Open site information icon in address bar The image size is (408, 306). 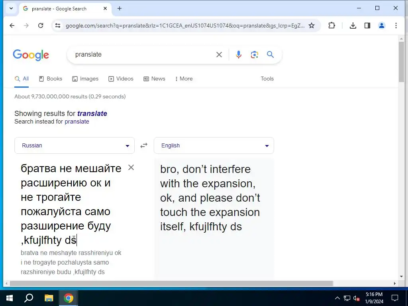(x=58, y=25)
